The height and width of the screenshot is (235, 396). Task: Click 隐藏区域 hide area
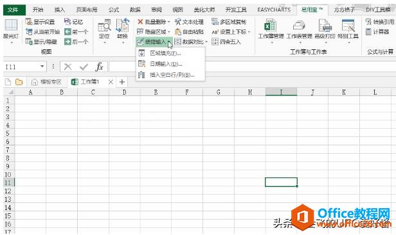pos(152,32)
